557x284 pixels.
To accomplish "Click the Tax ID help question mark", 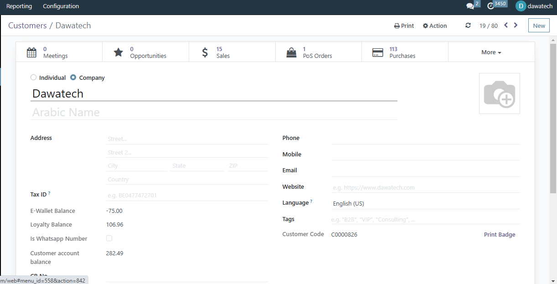I will click(x=49, y=193).
